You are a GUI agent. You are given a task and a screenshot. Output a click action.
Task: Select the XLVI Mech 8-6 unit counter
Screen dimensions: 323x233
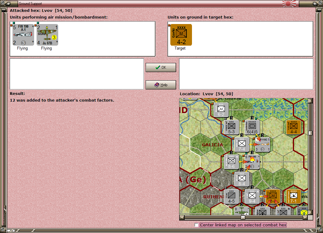[231, 162]
